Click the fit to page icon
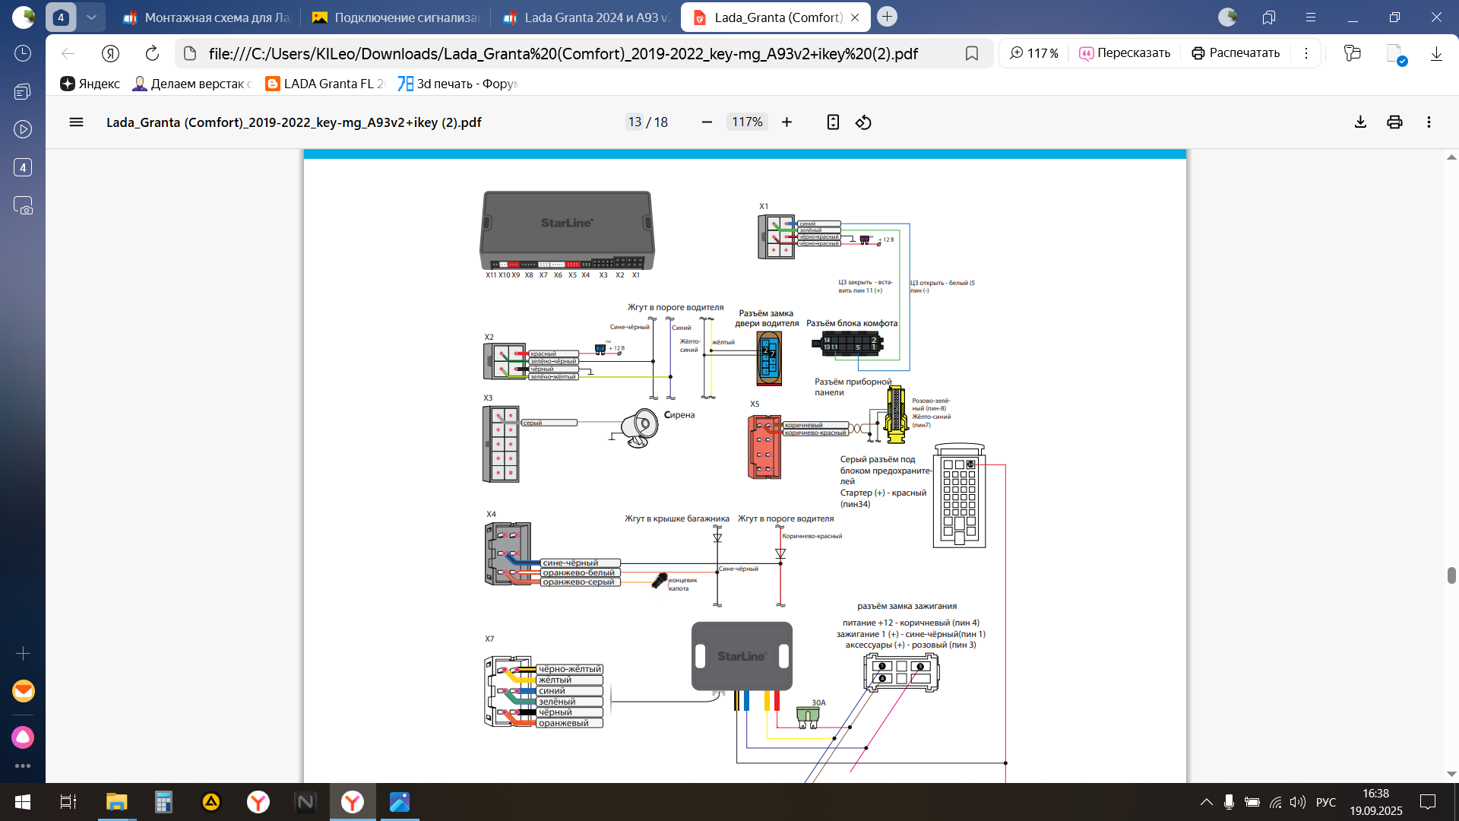Image resolution: width=1459 pixels, height=821 pixels. tap(833, 122)
